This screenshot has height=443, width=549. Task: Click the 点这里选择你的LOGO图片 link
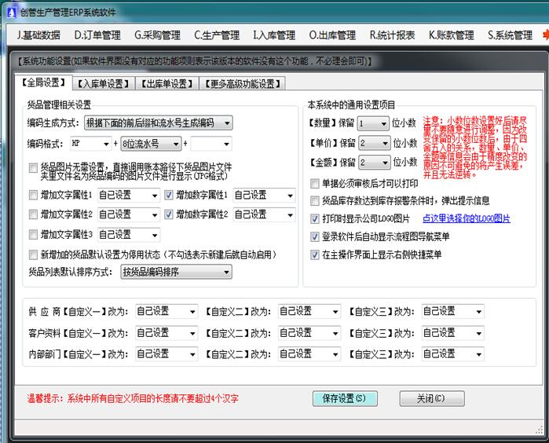pyautogui.click(x=467, y=219)
